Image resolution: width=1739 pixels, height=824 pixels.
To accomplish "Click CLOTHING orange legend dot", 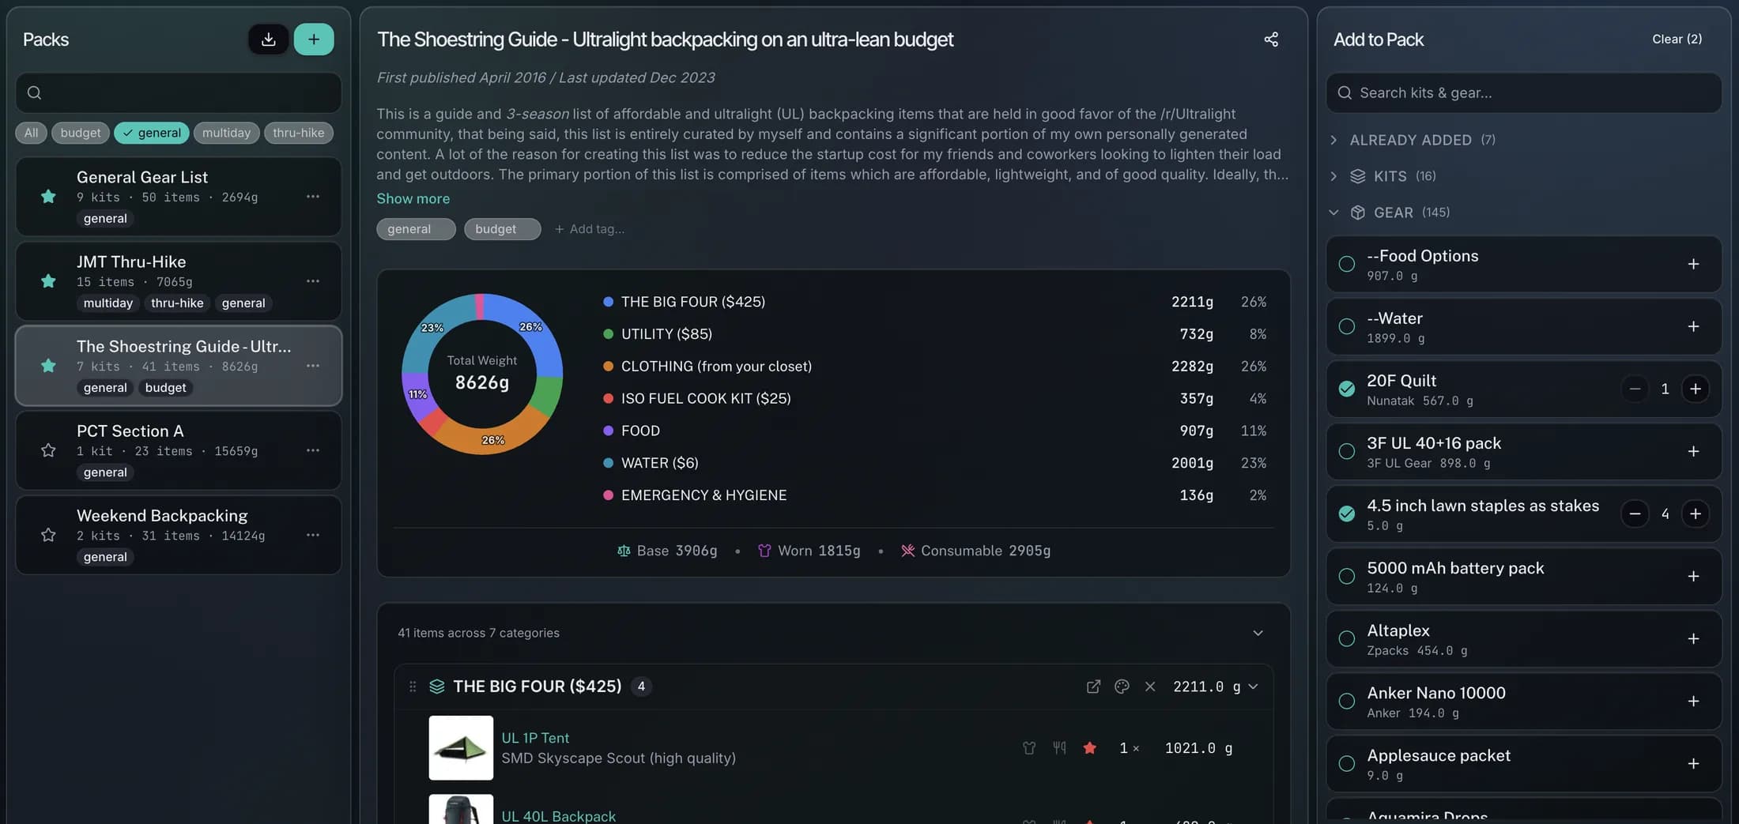I will (x=608, y=366).
